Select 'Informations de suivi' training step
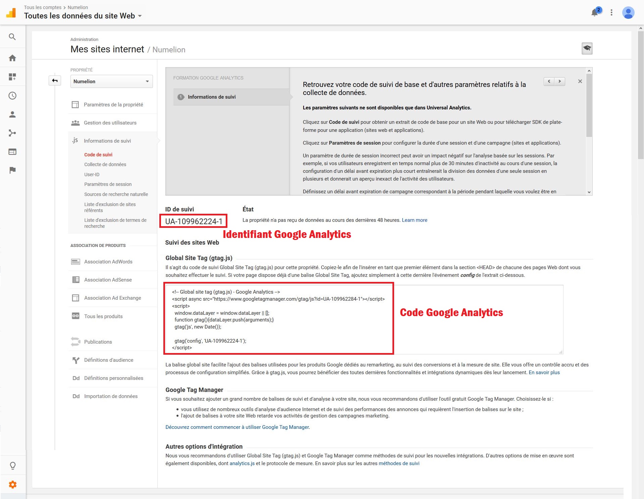This screenshot has height=499, width=644. pos(231,97)
